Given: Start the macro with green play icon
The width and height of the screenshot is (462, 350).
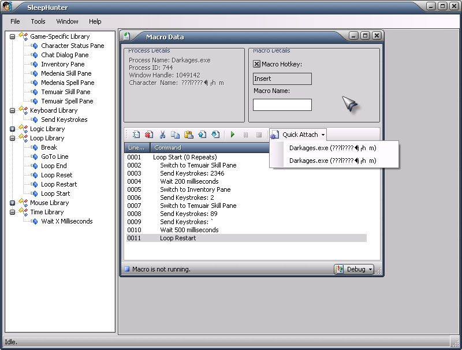Looking at the screenshot, I should (233, 135).
